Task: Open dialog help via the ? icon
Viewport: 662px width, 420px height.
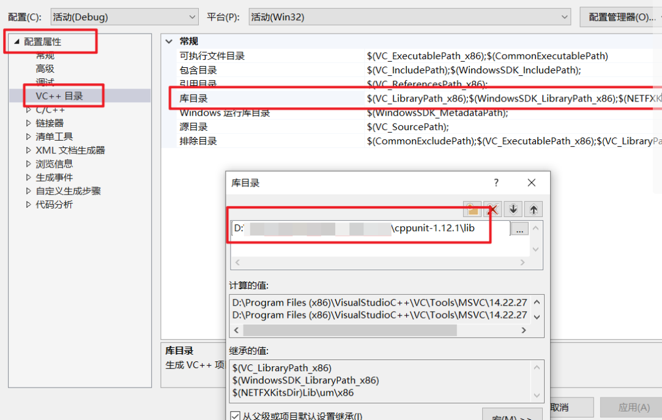Action: click(x=496, y=182)
